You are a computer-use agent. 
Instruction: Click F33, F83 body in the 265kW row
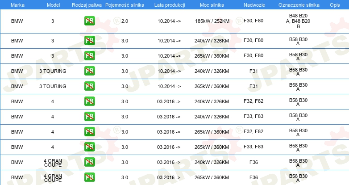pyautogui.click(x=253, y=147)
